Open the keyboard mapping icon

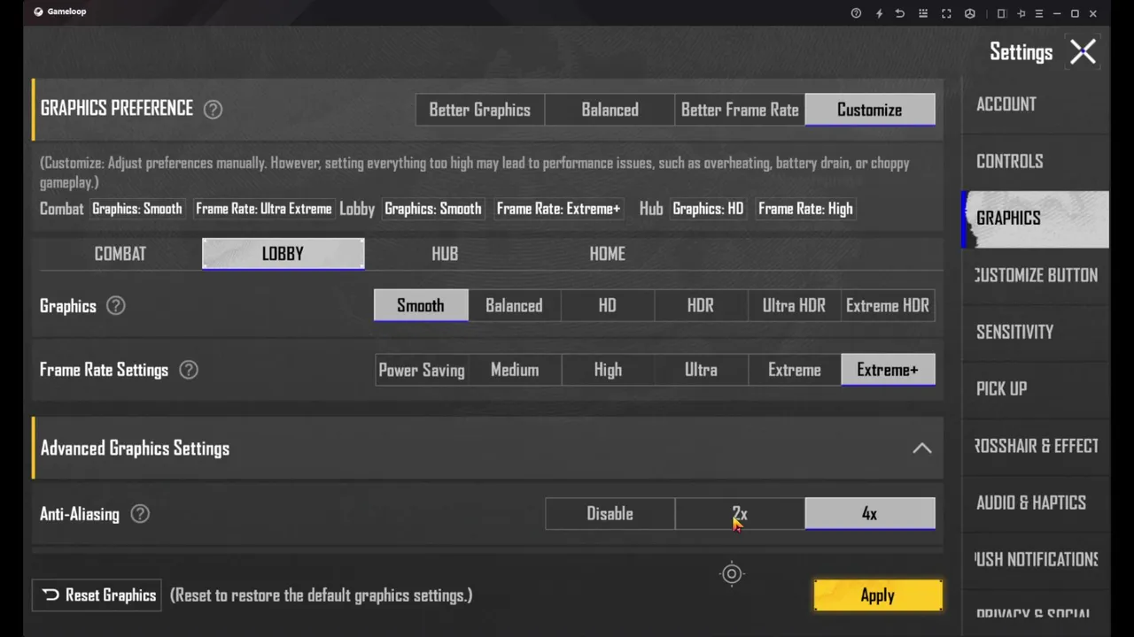pyautogui.click(x=923, y=13)
